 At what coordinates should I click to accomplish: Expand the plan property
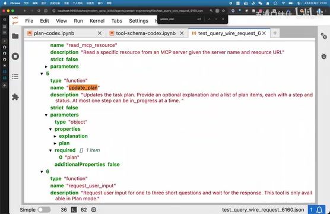click(x=55, y=143)
